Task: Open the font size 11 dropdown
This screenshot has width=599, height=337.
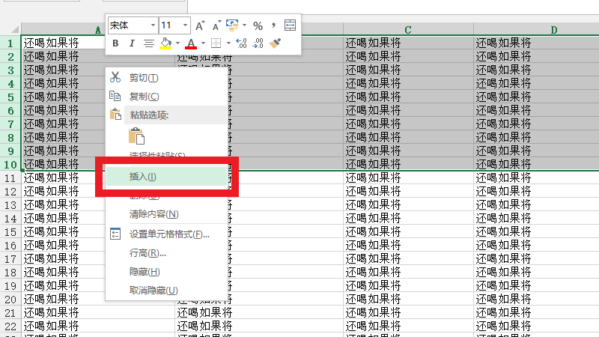Action: click(x=185, y=25)
